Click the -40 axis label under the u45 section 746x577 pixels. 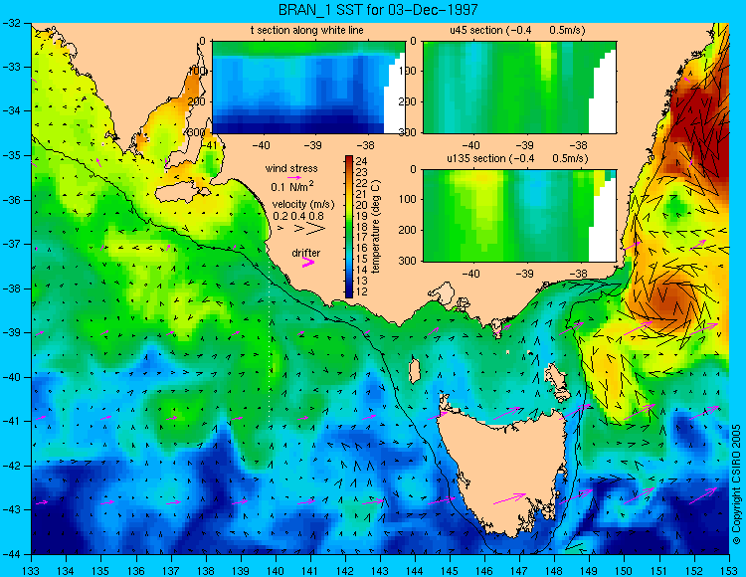[471, 145]
